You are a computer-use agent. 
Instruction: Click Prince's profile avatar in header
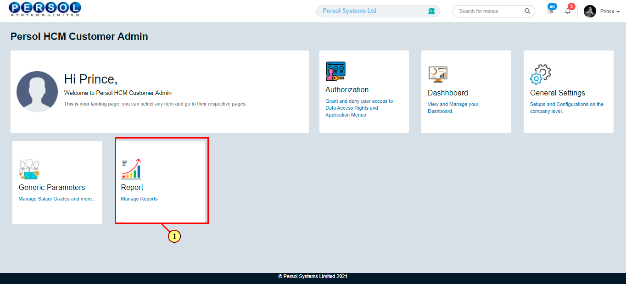[590, 11]
